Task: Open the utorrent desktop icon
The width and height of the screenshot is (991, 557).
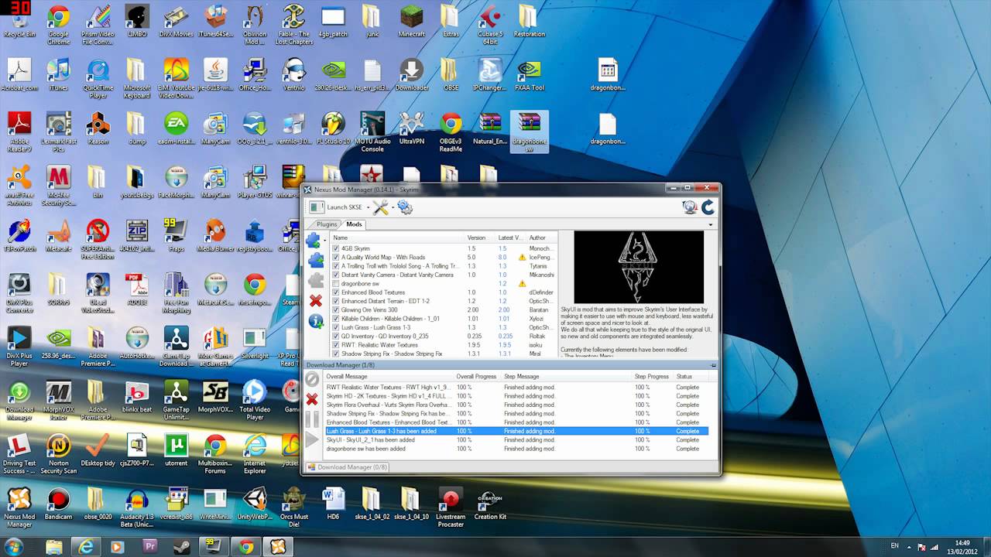Action: tap(176, 450)
